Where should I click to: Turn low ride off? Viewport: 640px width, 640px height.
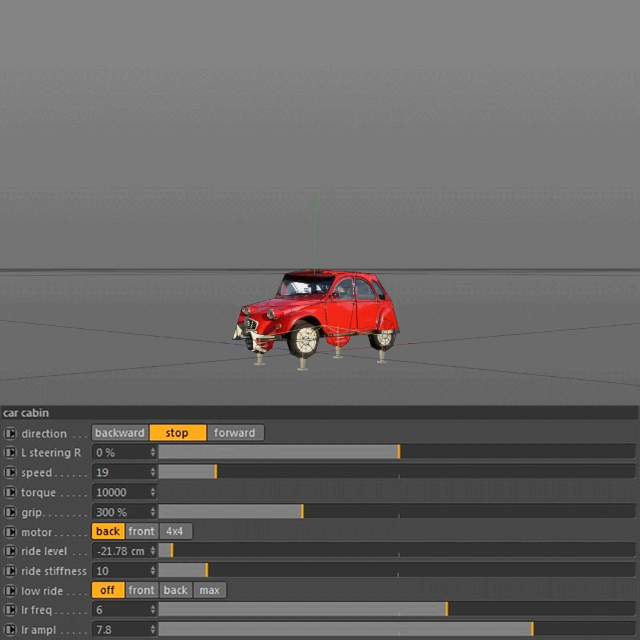click(x=108, y=590)
